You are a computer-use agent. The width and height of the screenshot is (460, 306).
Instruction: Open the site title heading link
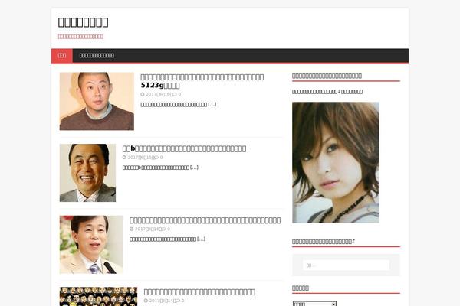pos(83,22)
